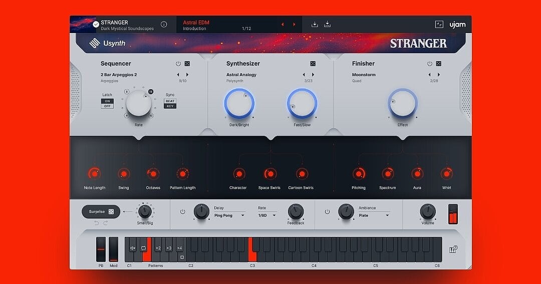Click the info icon next to STRANGER
Screen dimensions: 541x284
coord(164,25)
